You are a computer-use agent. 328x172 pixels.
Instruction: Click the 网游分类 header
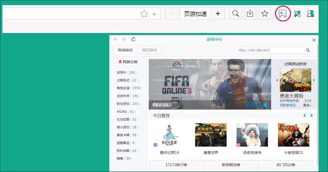[128, 62]
